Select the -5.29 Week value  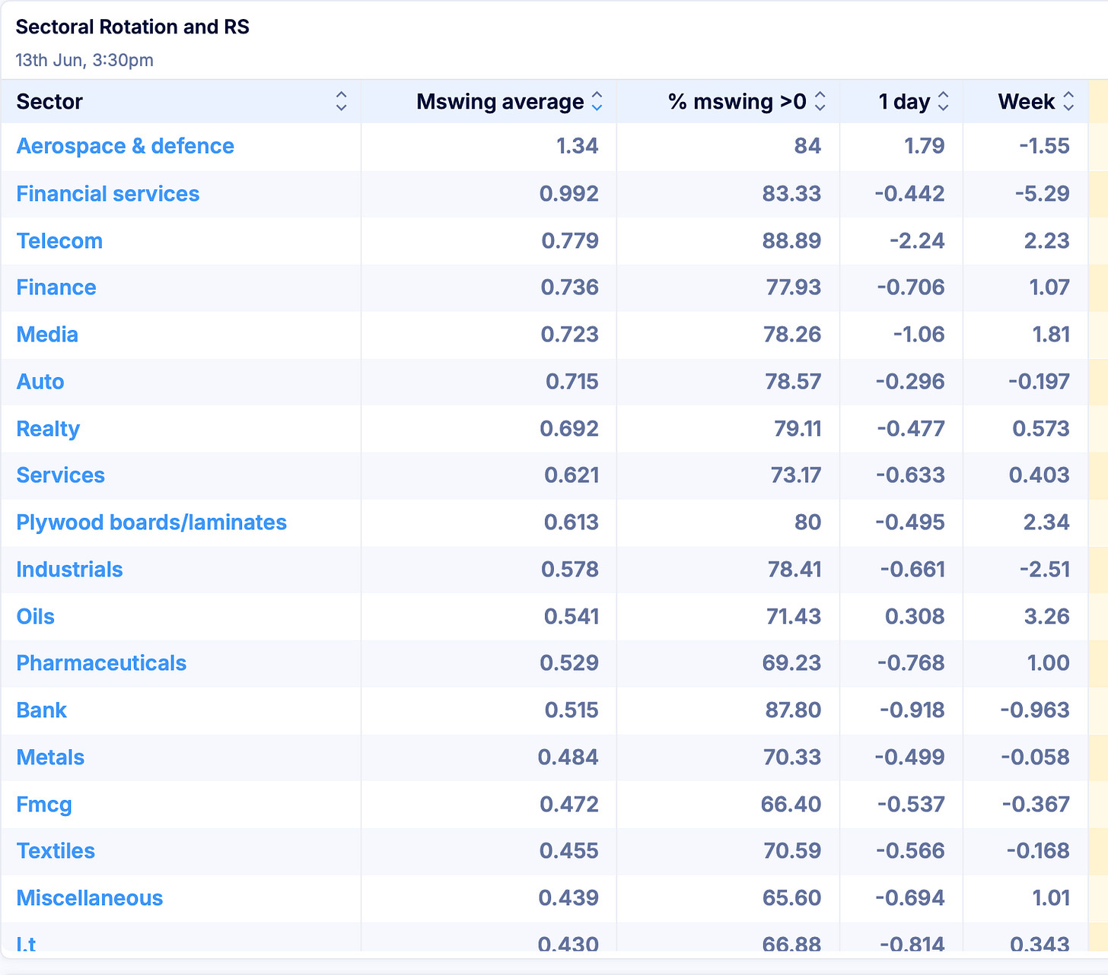1042,194
